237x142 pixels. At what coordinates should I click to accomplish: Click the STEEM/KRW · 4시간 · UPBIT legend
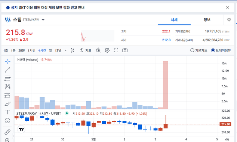[x=39, y=114]
